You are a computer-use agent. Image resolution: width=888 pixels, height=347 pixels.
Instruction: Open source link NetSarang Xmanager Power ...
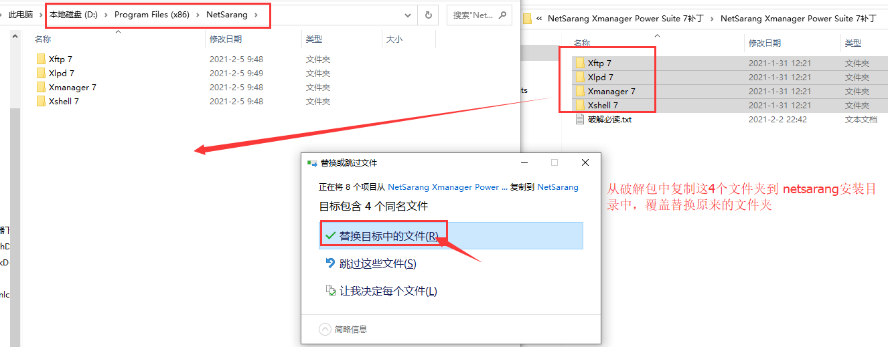[448, 187]
